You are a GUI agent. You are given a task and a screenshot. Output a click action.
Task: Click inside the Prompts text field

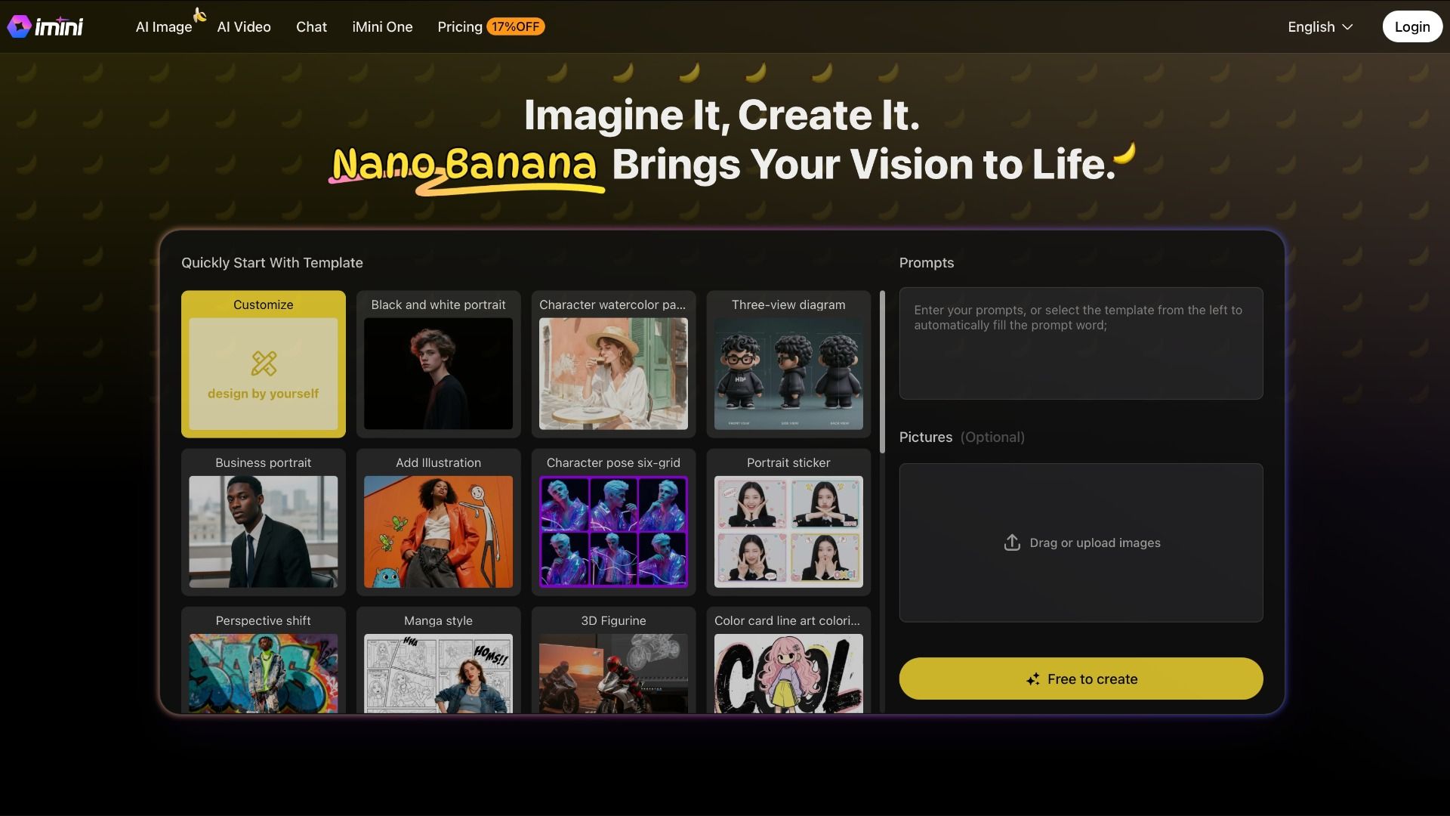pyautogui.click(x=1080, y=343)
